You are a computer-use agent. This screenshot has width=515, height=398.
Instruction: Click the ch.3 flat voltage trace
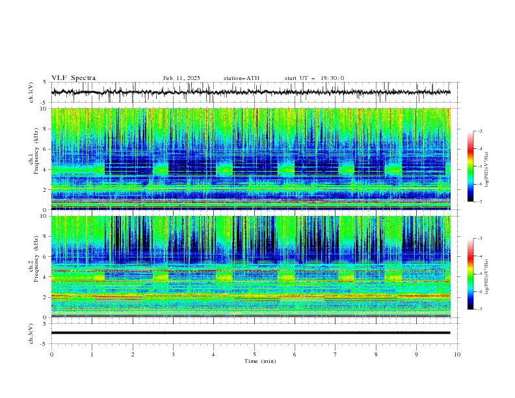point(251,333)
